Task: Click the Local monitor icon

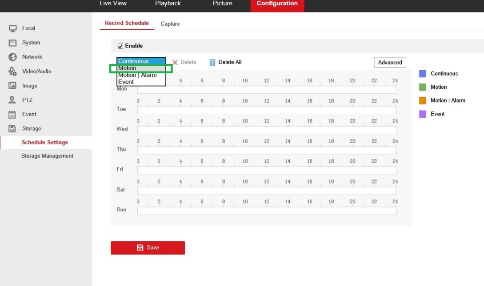Action: point(12,28)
